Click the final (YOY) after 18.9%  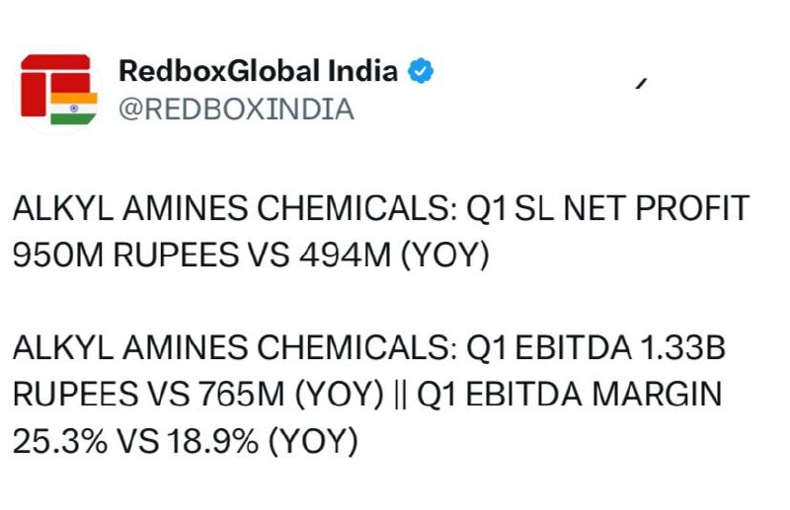(313, 441)
